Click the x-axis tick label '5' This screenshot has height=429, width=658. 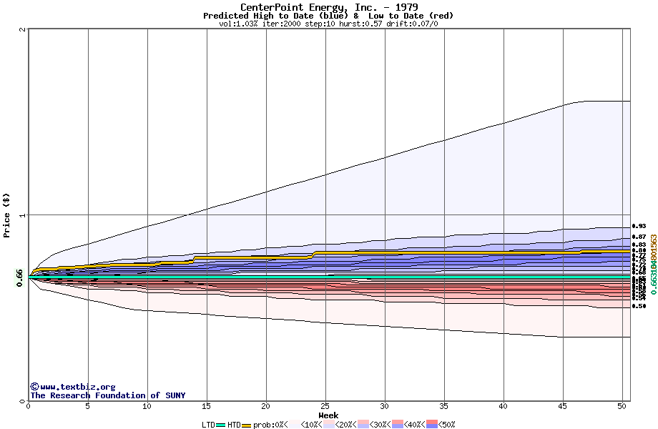click(x=88, y=406)
